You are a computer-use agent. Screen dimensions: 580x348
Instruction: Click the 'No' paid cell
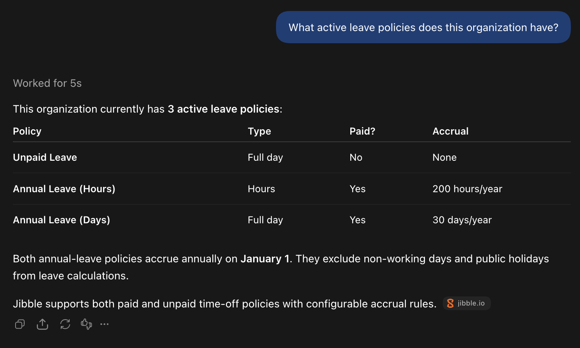(356, 157)
